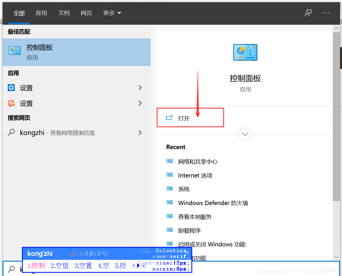Click the Control Panel icon in best match
This screenshot has width=342, height=276.
click(15, 51)
